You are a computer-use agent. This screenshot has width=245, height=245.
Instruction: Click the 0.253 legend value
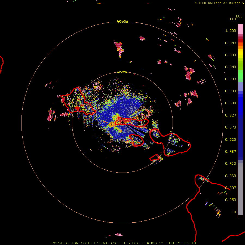point(231,200)
